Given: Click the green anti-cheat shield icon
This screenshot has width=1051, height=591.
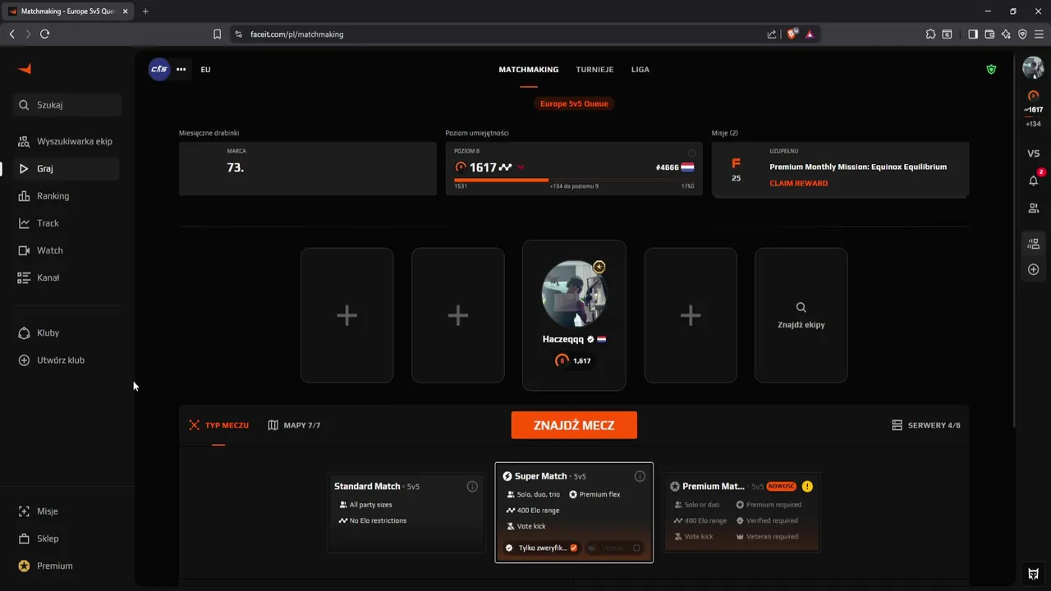Looking at the screenshot, I should point(991,70).
